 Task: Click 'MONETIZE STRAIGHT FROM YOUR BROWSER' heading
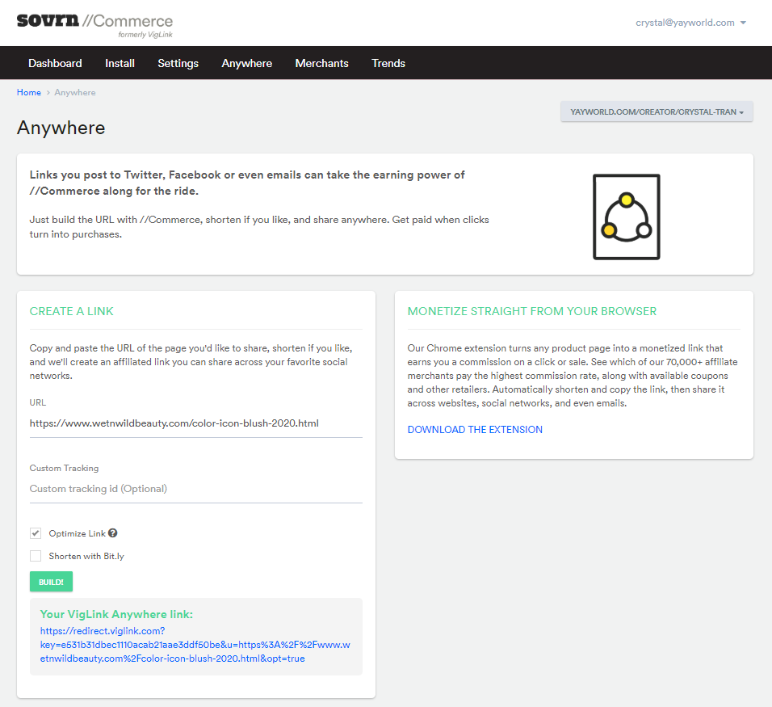point(532,311)
